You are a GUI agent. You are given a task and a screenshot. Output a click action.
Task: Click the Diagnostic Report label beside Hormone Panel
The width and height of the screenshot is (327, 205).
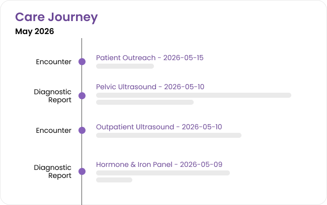tap(52, 171)
